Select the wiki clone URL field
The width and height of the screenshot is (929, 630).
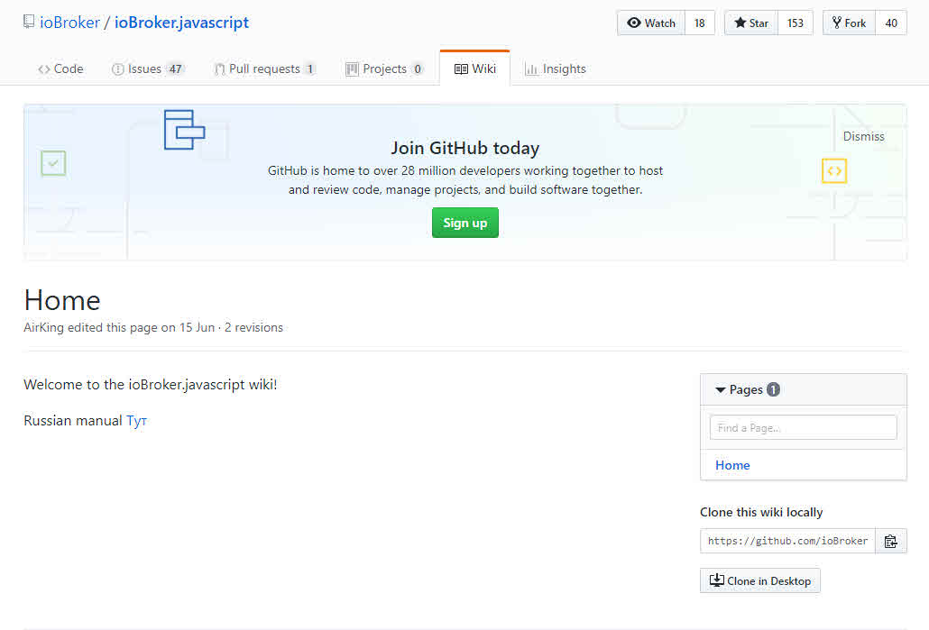point(787,541)
